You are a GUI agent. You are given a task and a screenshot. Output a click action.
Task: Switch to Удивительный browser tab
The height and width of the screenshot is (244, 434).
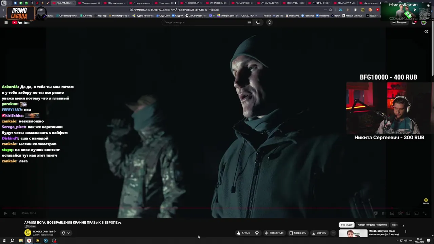click(x=89, y=3)
